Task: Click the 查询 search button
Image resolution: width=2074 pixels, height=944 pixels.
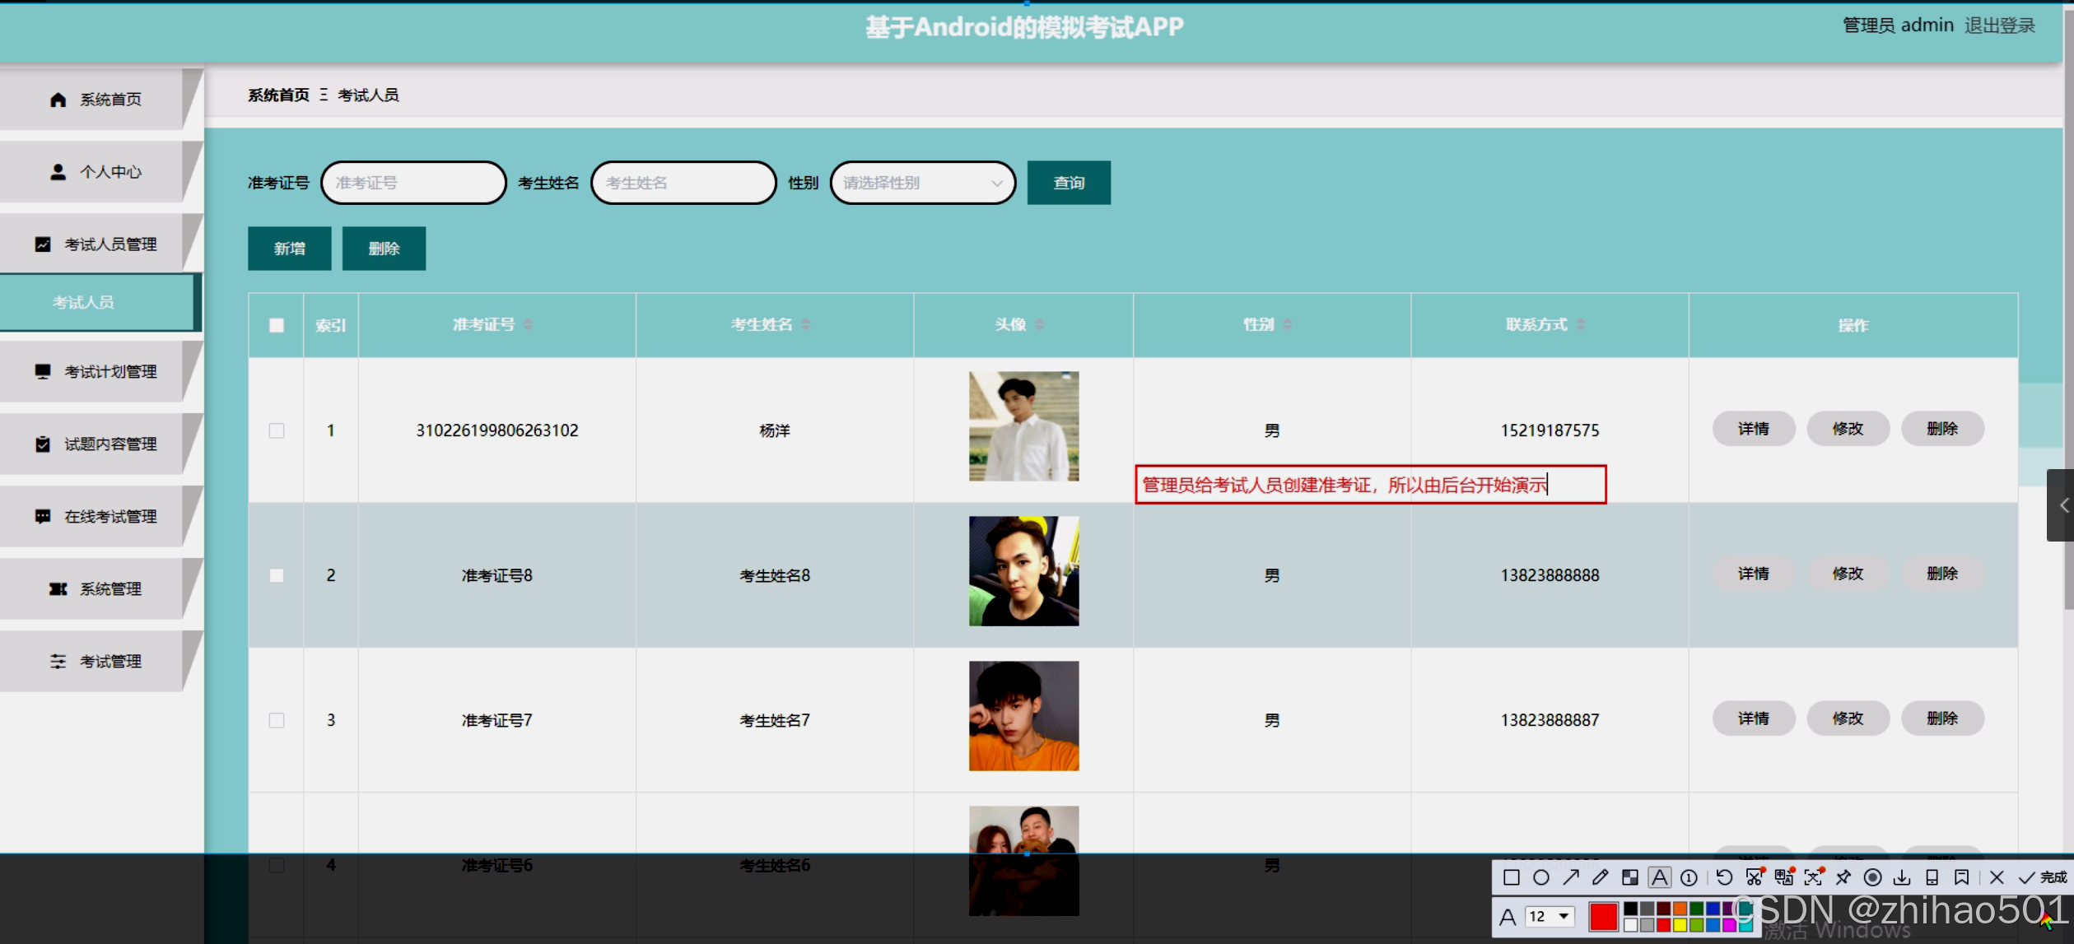Action: [x=1068, y=182]
